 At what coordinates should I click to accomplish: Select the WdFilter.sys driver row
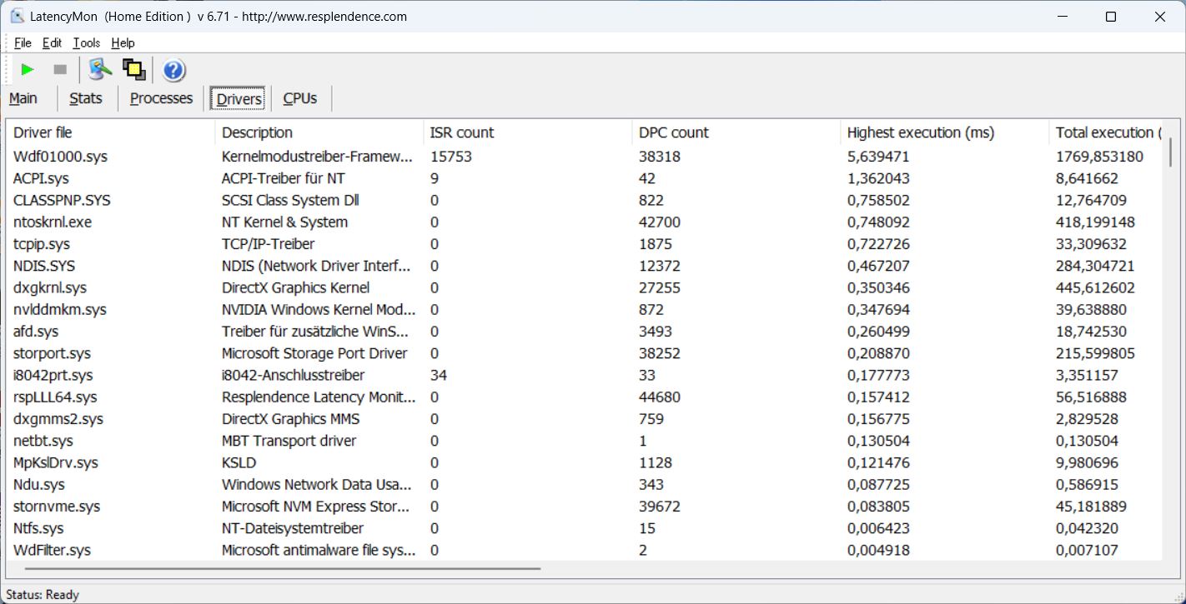[584, 550]
